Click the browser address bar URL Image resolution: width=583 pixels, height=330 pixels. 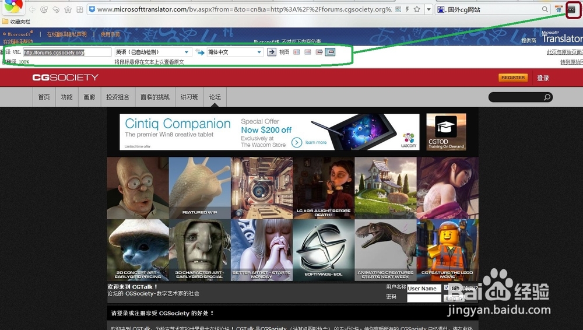pos(244,9)
